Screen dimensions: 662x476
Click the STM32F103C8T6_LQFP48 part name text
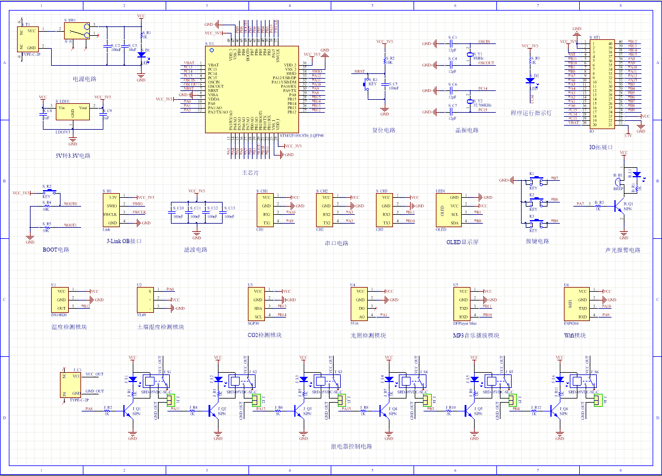(x=301, y=136)
